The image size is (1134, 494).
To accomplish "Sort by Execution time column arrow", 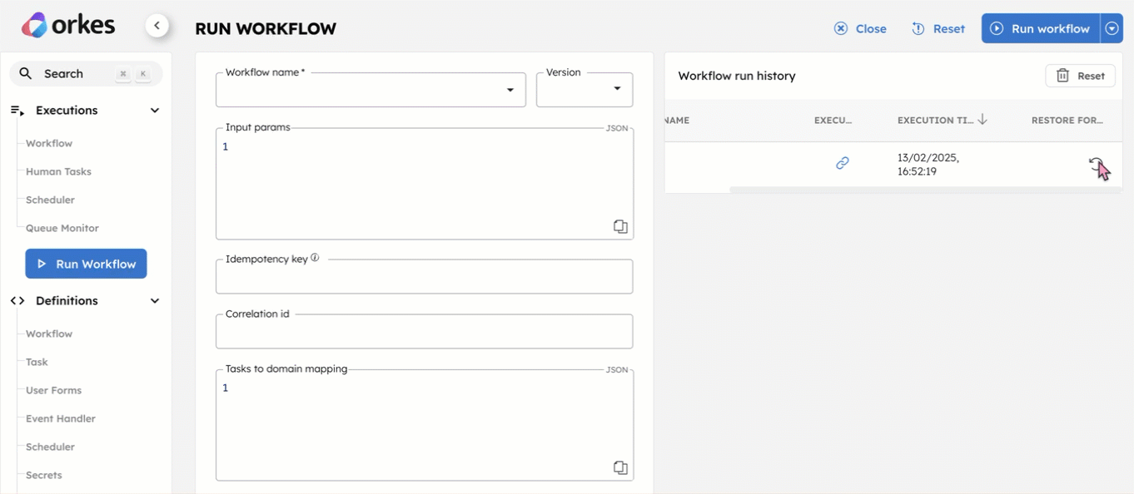I will [x=982, y=120].
